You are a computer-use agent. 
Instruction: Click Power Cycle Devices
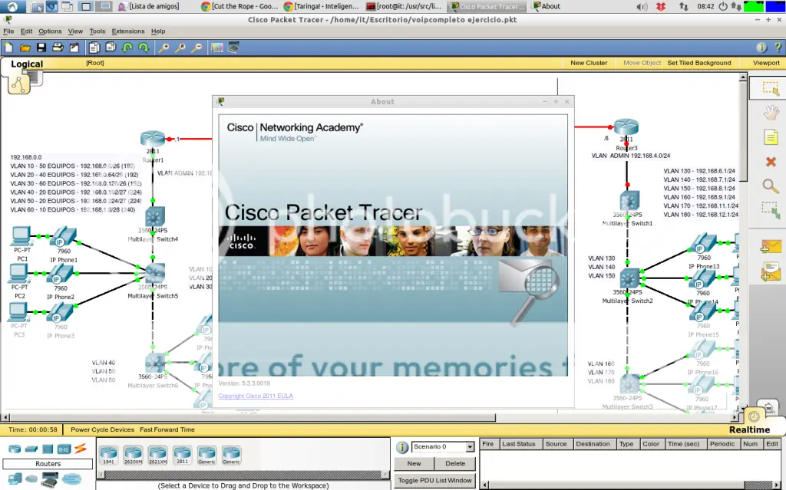coord(102,429)
